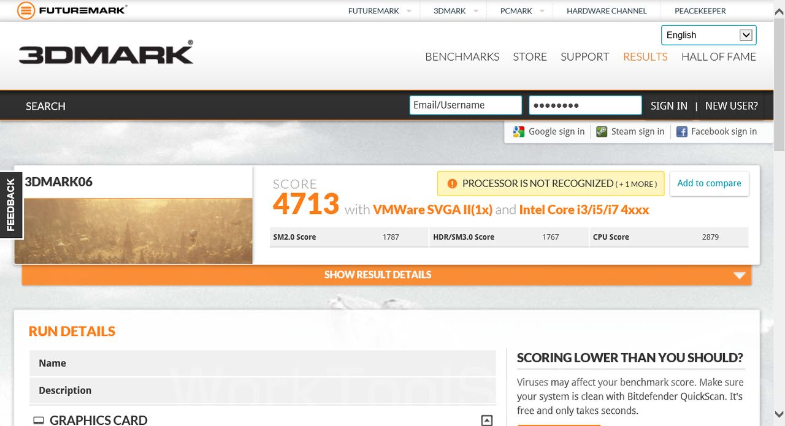Collapse the Graphics Card section arrow
Image resolution: width=785 pixels, height=426 pixels.
[x=486, y=420]
